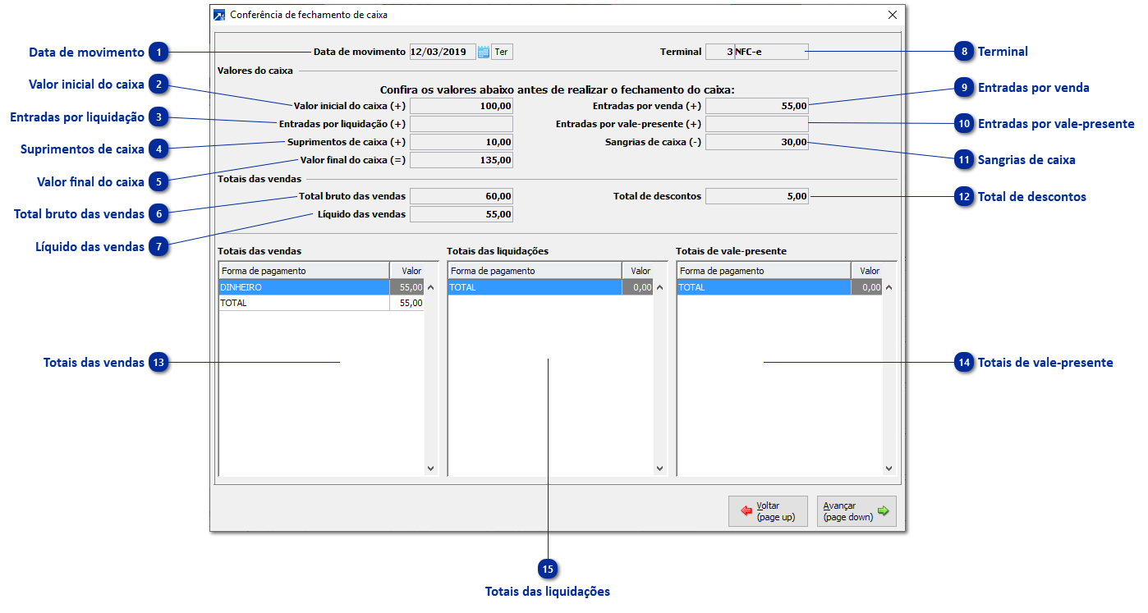Click the Valor header in Totais de vale-presente
The width and height of the screenshot is (1148, 613).
[867, 271]
